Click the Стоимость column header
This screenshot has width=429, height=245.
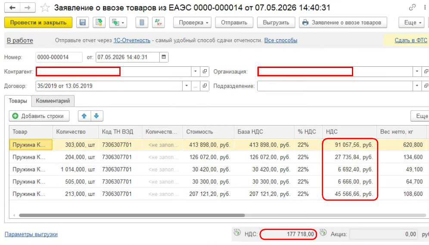pos(208,132)
